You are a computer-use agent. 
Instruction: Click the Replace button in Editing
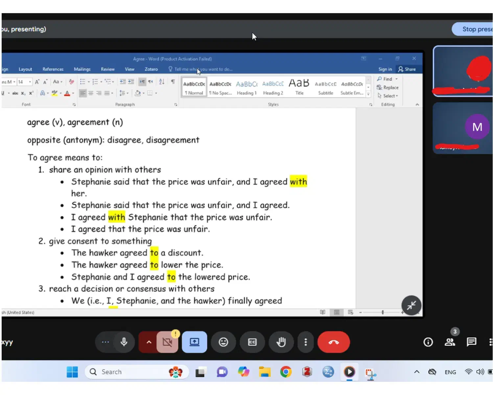388,88
